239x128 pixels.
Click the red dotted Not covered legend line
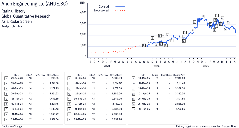[120, 10]
